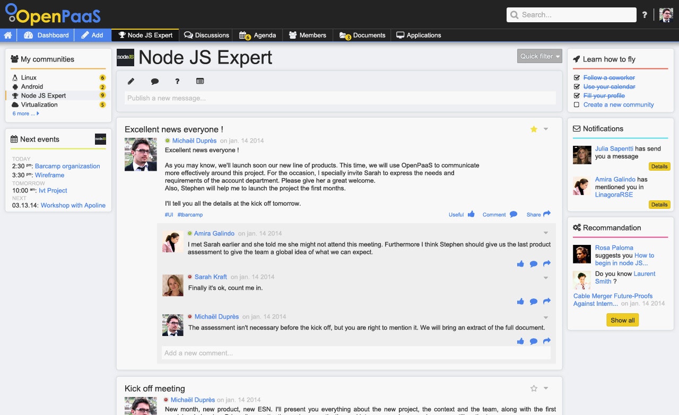Open options arrow on Michaël Duprès's comment
The height and width of the screenshot is (415, 679).
click(x=546, y=317)
